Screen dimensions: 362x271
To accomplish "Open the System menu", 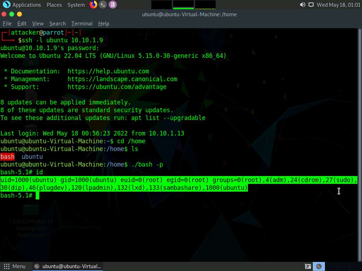I will [x=76, y=5].
